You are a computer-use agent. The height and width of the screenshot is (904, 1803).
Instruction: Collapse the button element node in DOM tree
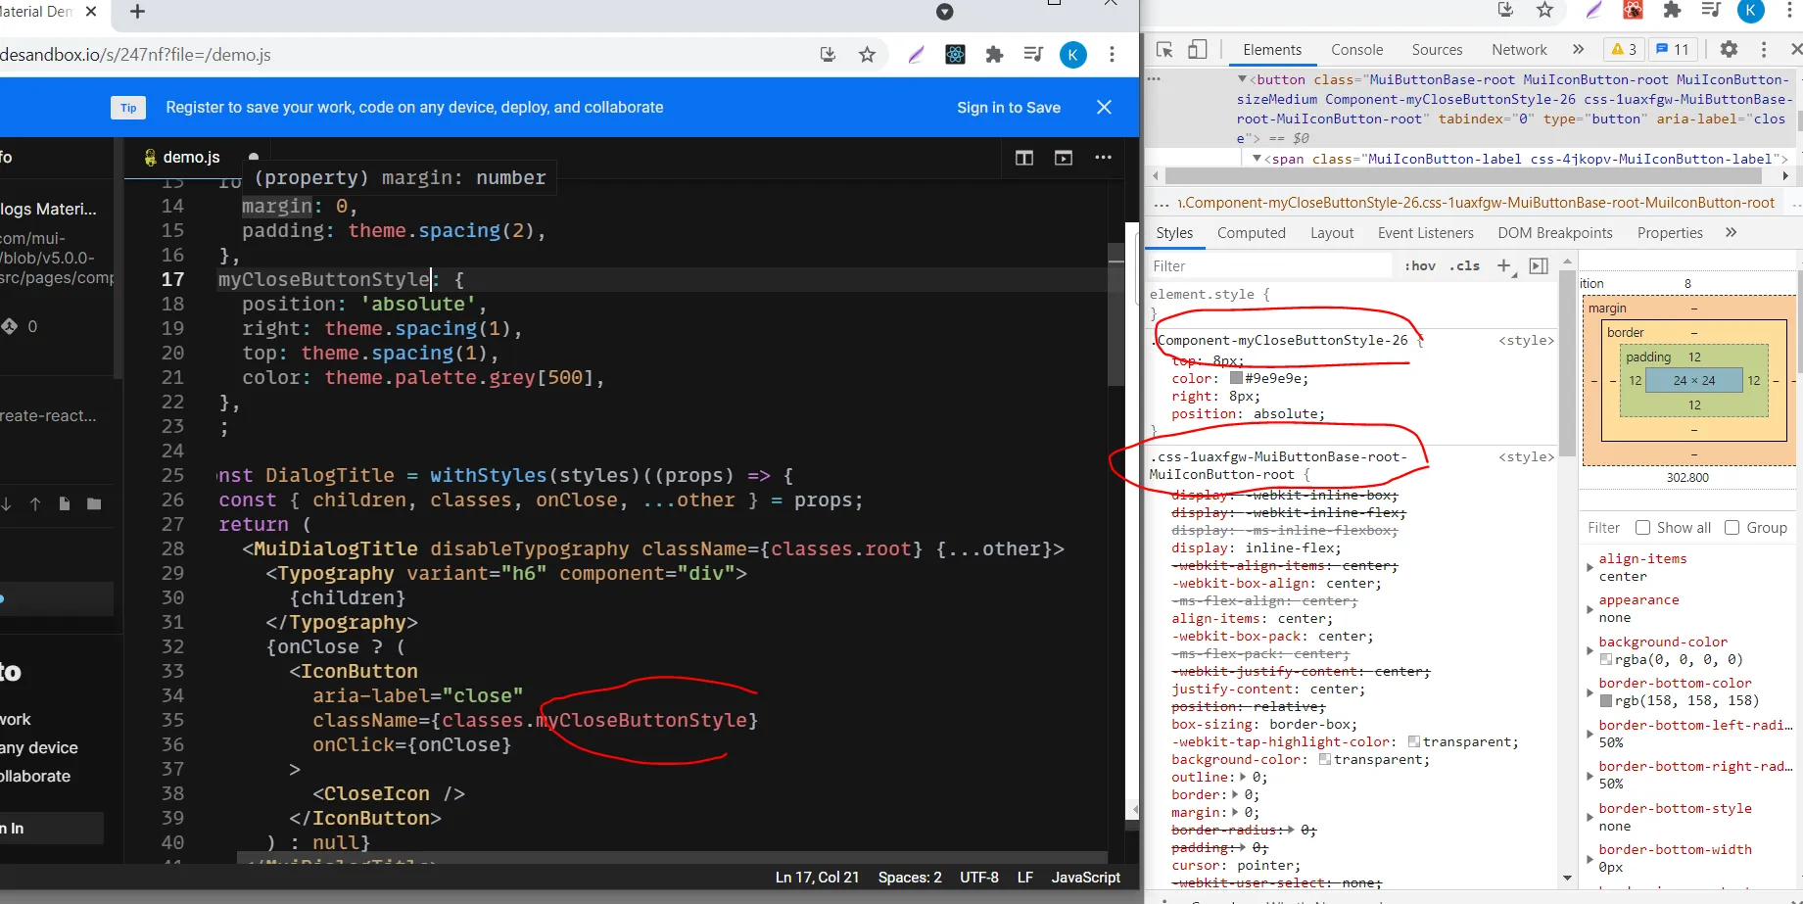click(1242, 79)
